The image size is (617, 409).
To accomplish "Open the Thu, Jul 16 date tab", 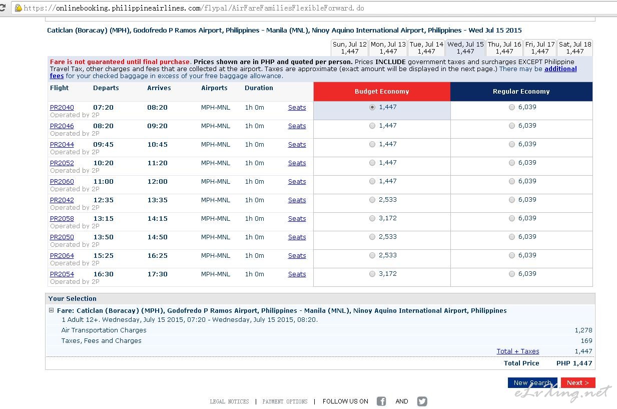I will (504, 48).
